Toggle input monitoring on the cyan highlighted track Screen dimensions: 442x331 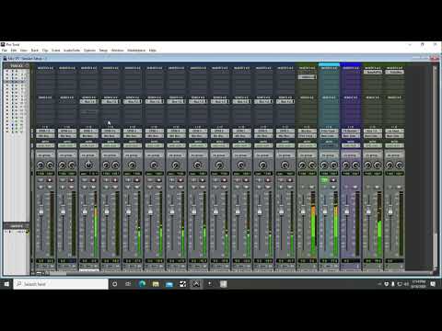(324, 180)
